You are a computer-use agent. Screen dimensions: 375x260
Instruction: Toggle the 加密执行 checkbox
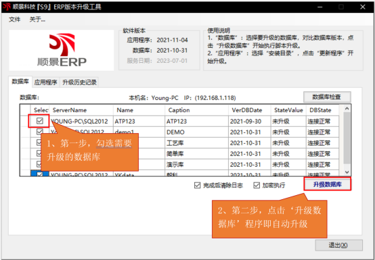click(257, 185)
